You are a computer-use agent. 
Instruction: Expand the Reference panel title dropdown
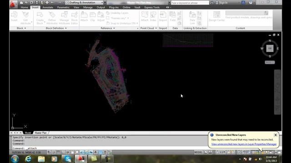(108, 28)
